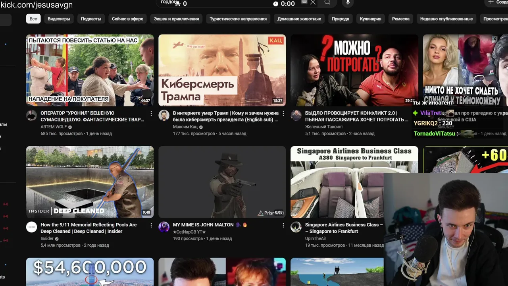The image size is (508, 286).
Task: Click the search magnifier icon
Action: tap(327, 2)
